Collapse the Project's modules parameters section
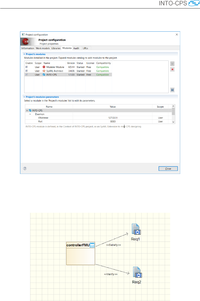 24,97
